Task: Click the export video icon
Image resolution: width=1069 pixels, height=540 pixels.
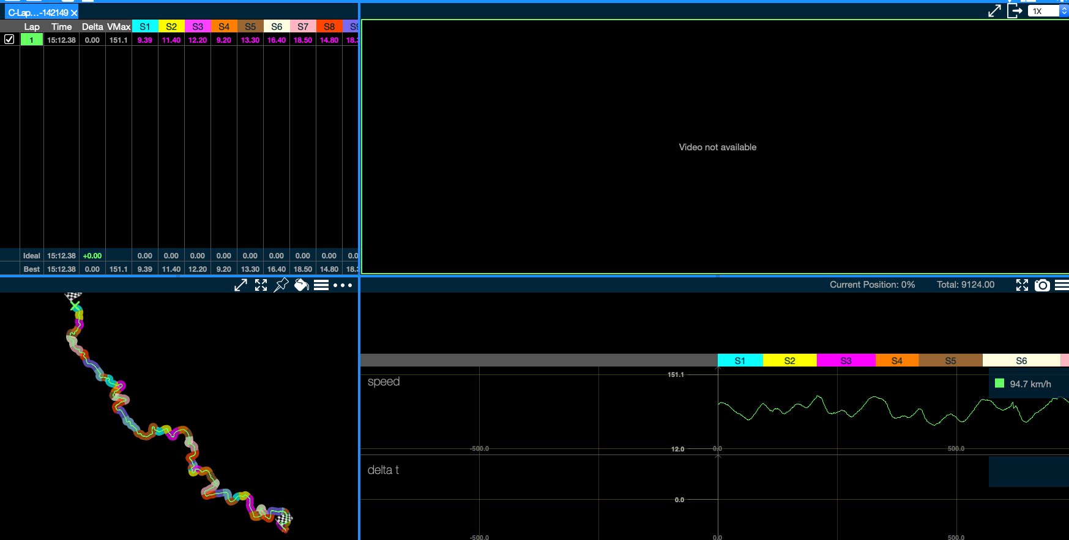Action: [x=1015, y=11]
